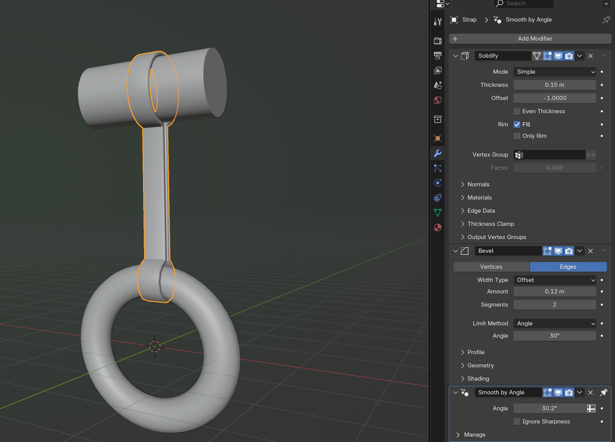Viewport: 615px width, 442px height.
Task: Enable Ignore Sharpness on Smooth by Angle
Action: click(517, 421)
